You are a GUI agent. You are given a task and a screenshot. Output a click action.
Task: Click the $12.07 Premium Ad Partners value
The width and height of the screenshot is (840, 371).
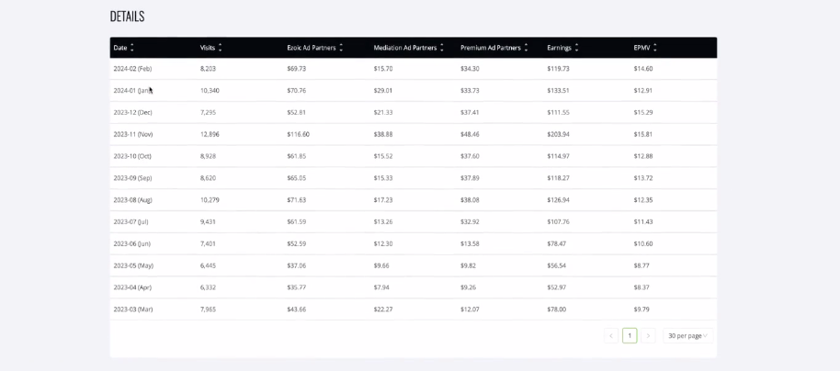tap(470, 309)
